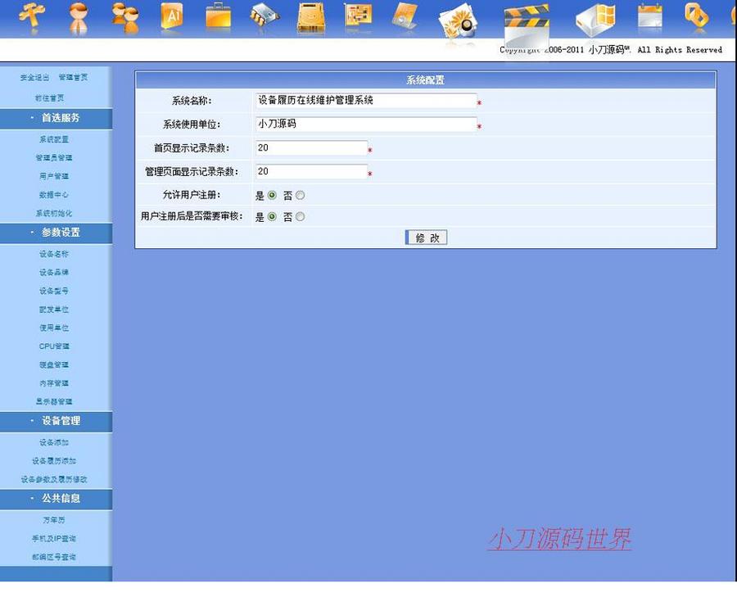This screenshot has height=615, width=737.
Task: Click the wrench tools icon in toolbar
Action: 30,16
